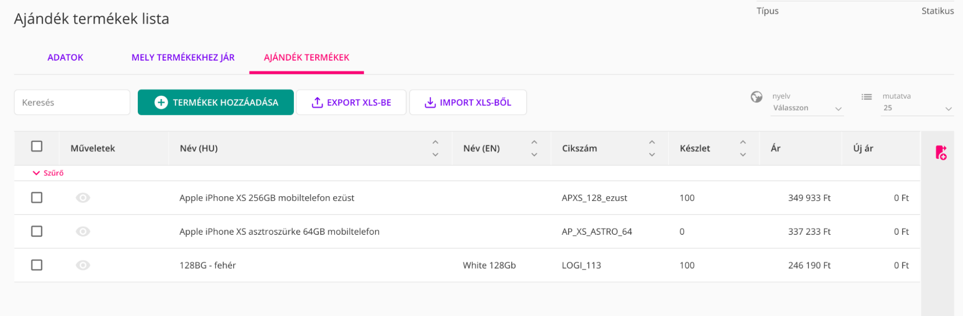Expand the Szűrő filter row
Viewport: 963px width, 316px height.
[x=48, y=173]
